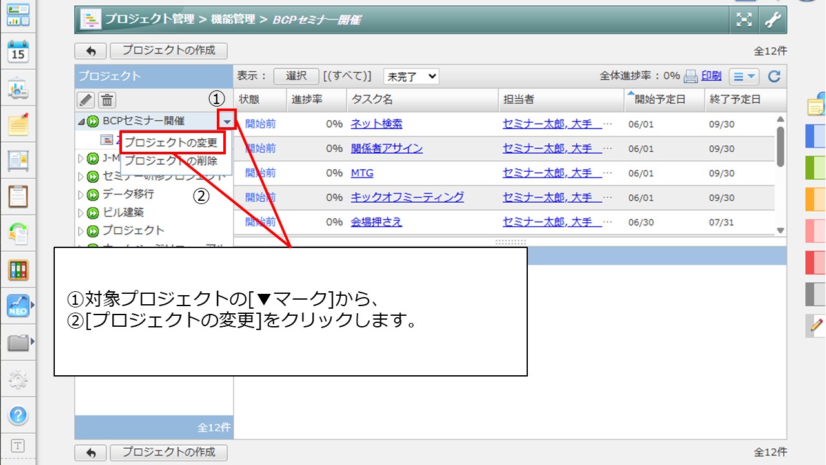Open the ▼ menu beside BCPセミナー開催
This screenshot has width=826, height=465.
click(227, 121)
